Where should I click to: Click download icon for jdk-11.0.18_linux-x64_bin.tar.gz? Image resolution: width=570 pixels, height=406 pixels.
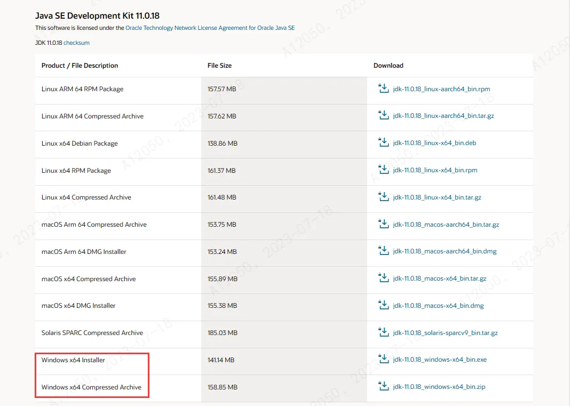tap(384, 197)
